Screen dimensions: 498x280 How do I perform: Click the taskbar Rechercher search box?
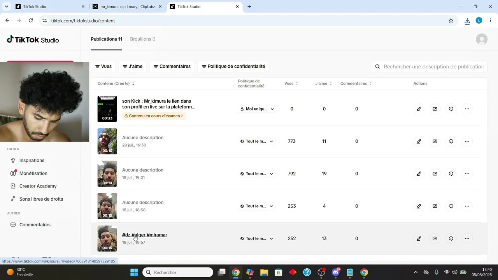click(178, 272)
